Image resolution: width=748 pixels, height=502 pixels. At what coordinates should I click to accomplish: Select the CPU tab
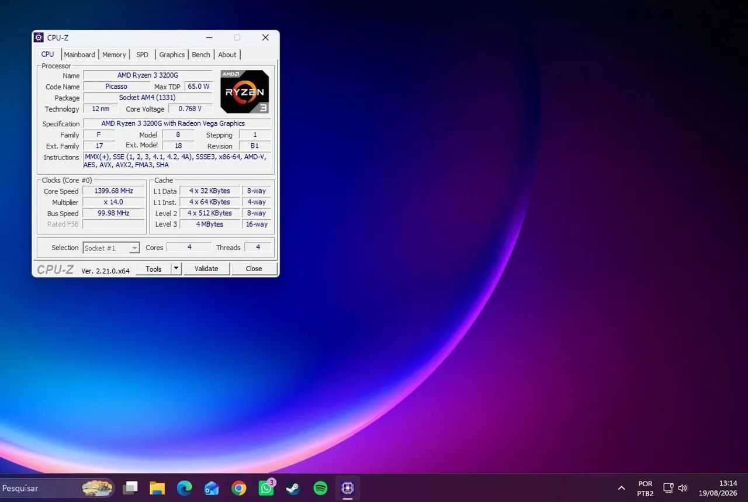pos(48,54)
